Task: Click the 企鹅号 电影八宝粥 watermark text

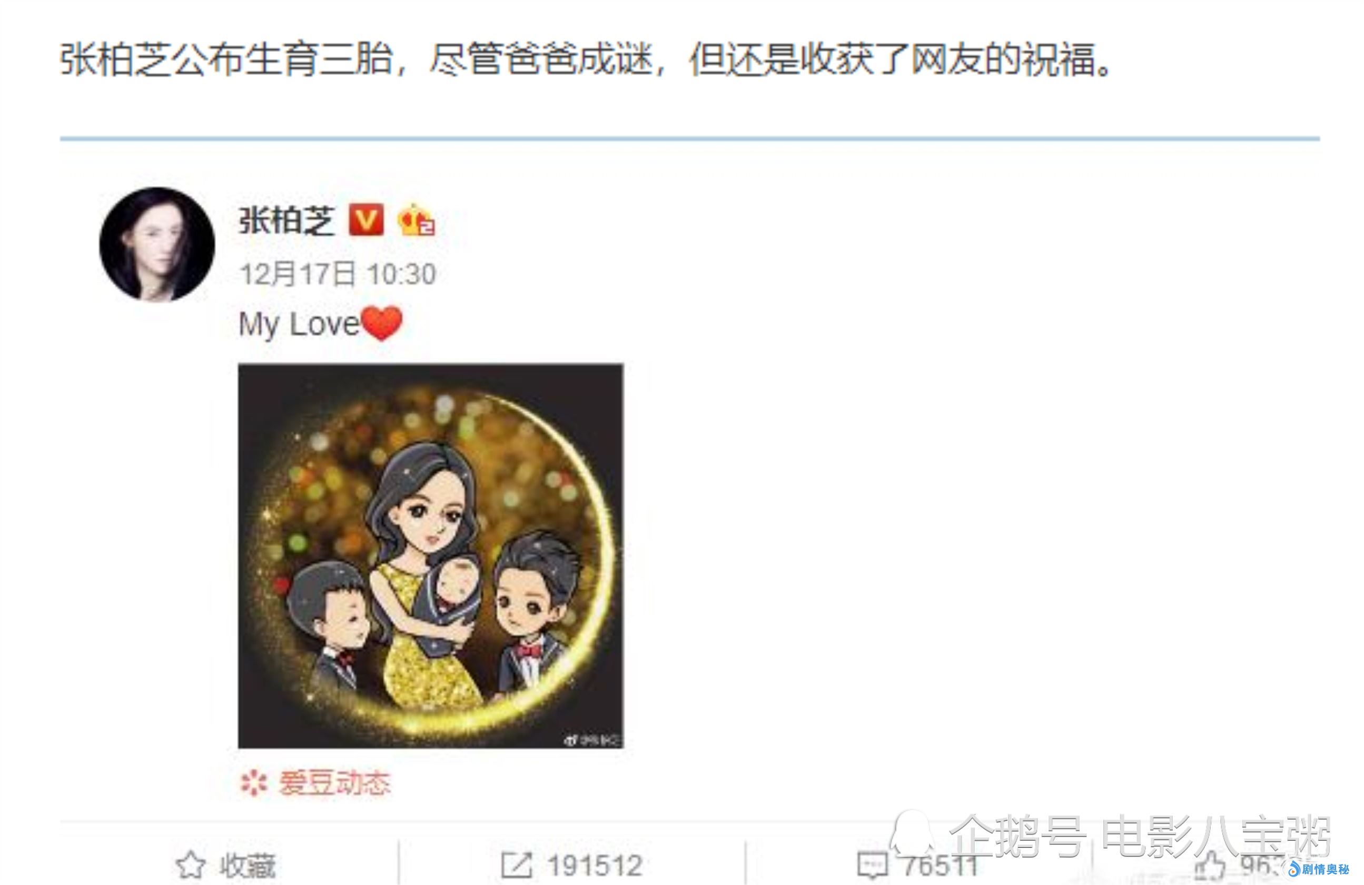Action: tap(1141, 837)
